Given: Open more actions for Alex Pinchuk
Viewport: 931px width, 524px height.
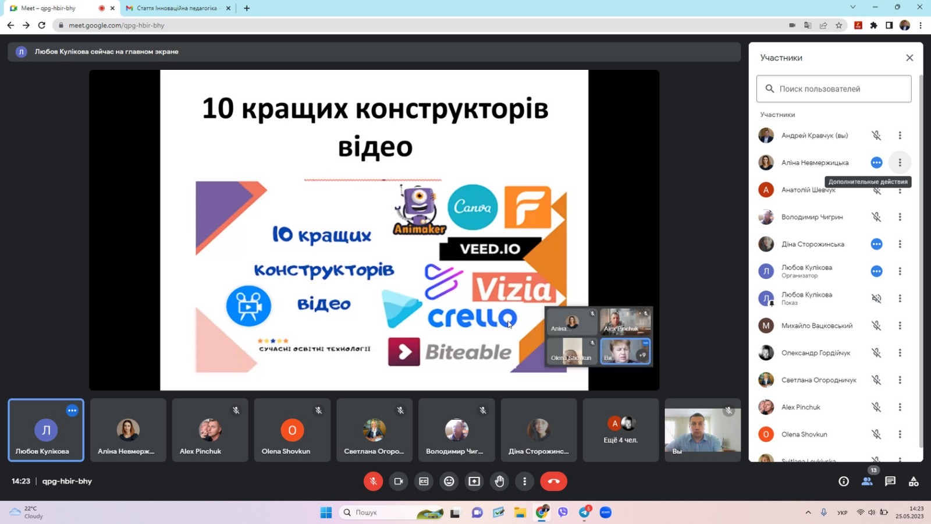Looking at the screenshot, I should tap(900, 407).
